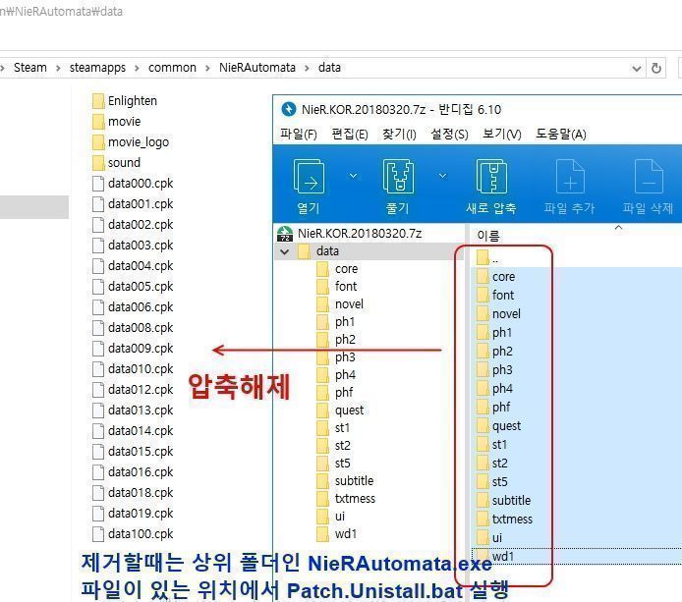This screenshot has width=682, height=602.
Task: Select data005.cpk file in Explorer
Action: pos(133,287)
